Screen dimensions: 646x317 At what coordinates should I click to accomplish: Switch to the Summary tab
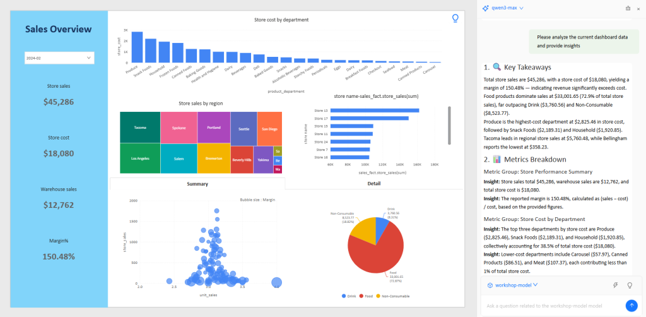tap(197, 184)
